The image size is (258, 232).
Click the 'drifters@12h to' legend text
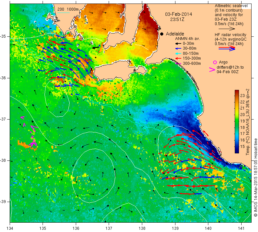click(230, 67)
